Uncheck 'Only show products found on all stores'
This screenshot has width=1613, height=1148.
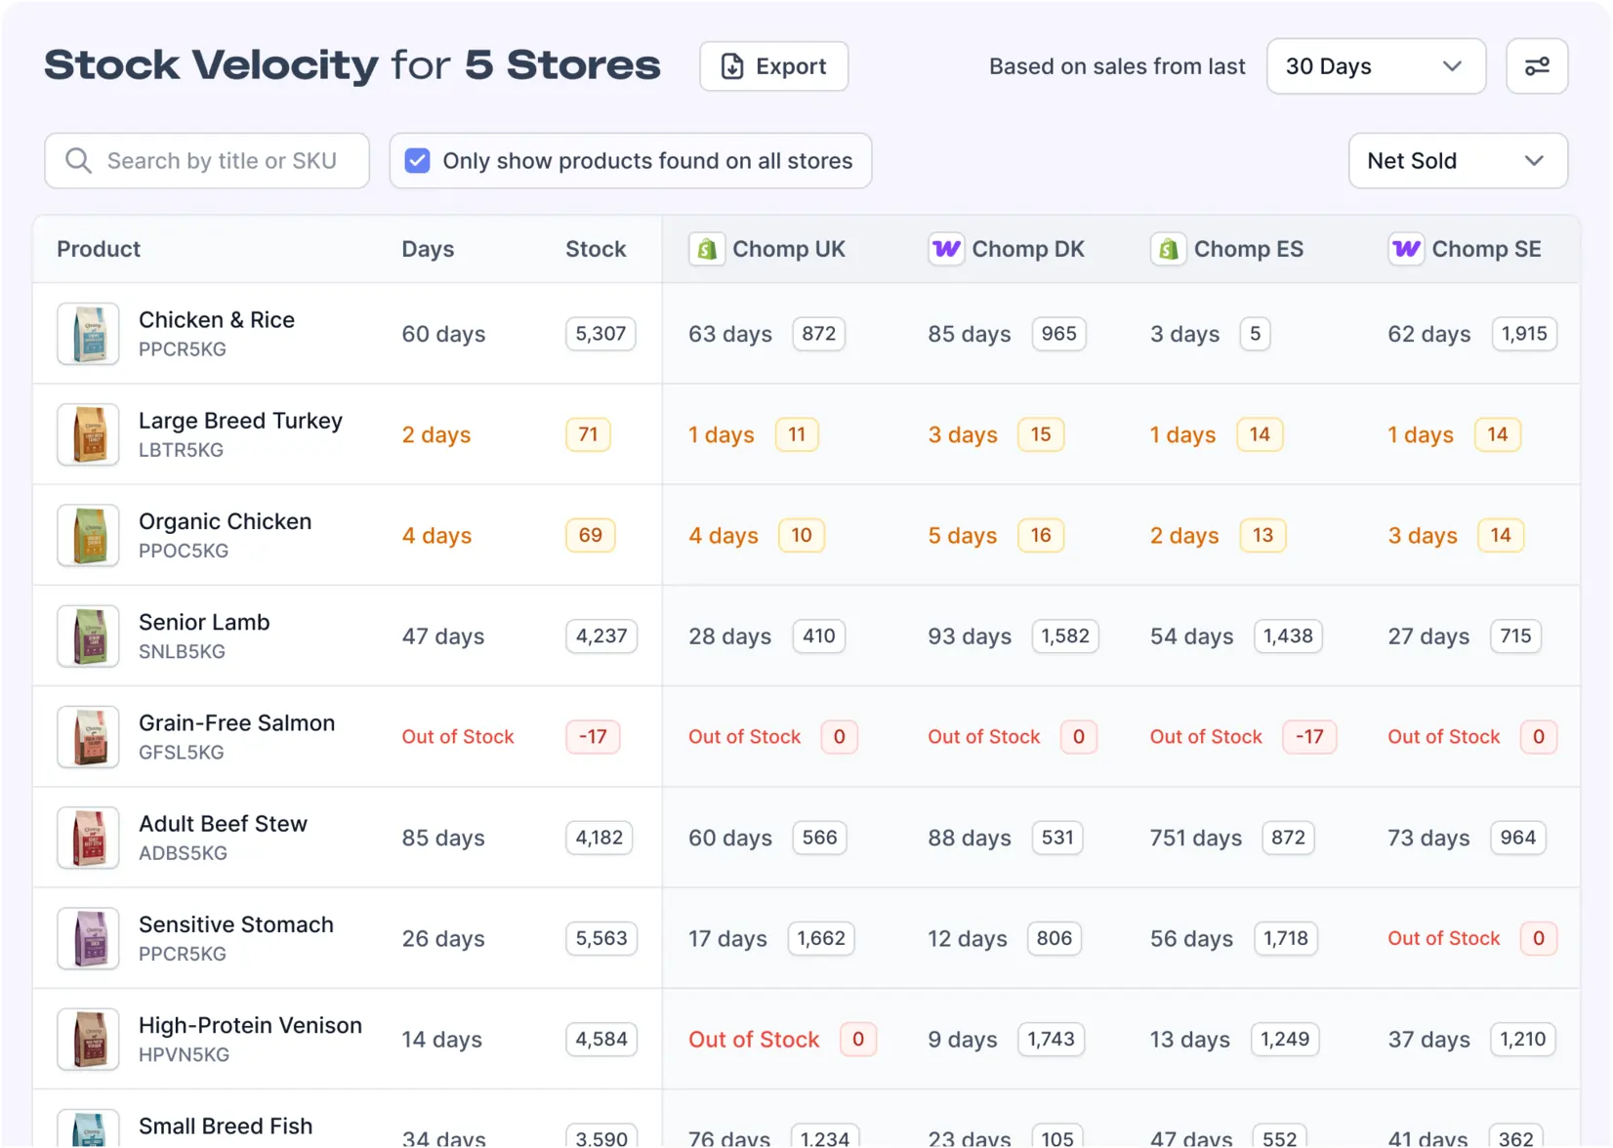coord(417,159)
